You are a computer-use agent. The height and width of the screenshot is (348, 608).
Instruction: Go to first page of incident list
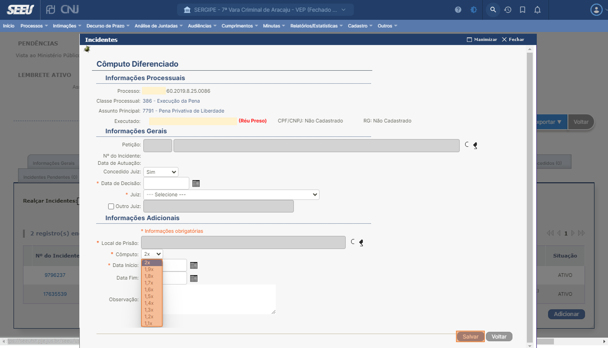[x=550, y=233]
